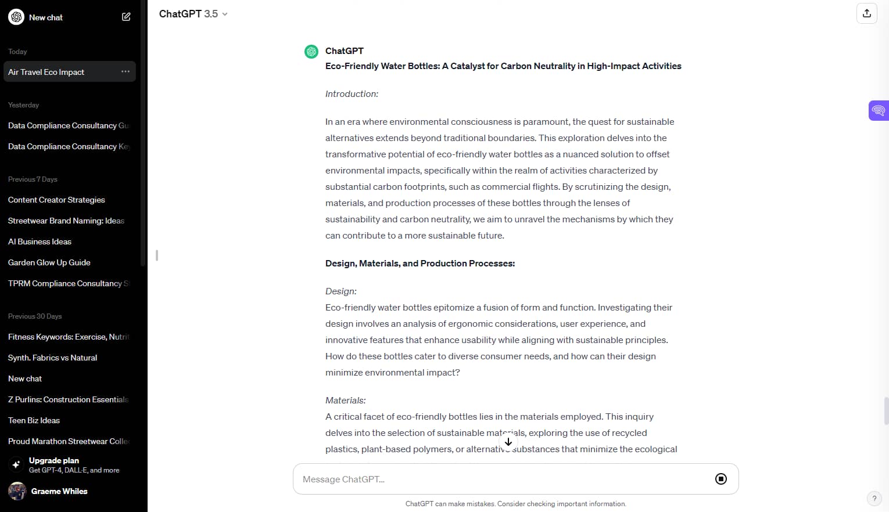Compose a new chat using the pencil icon

point(126,17)
